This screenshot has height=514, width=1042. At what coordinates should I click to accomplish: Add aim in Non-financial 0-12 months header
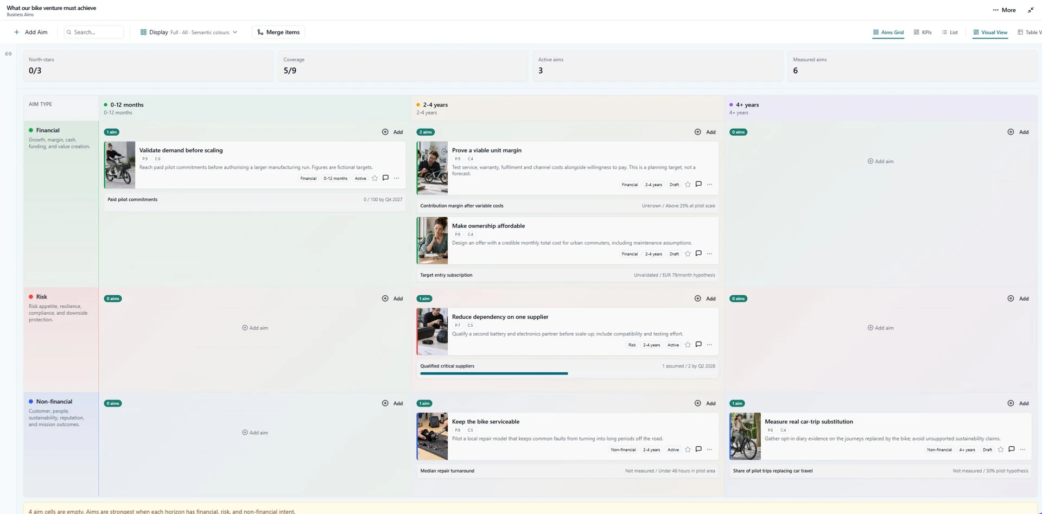[x=392, y=403]
